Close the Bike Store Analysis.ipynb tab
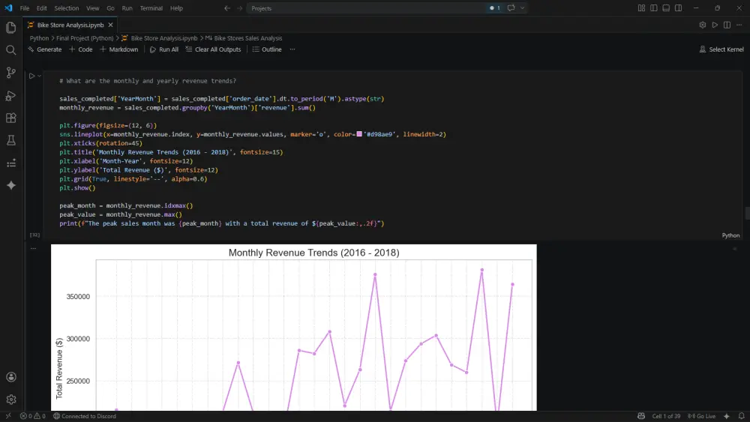The width and height of the screenshot is (750, 422). click(110, 25)
